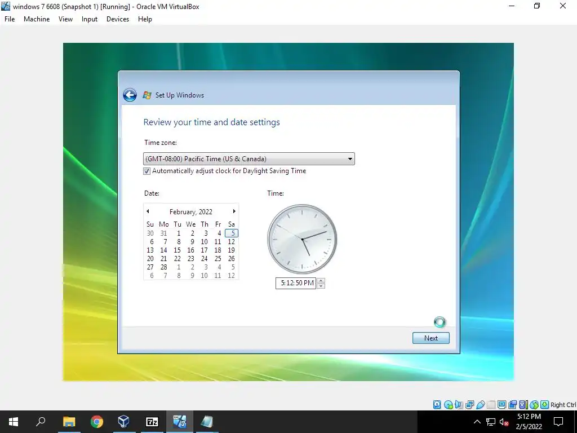Open the View menu
The width and height of the screenshot is (577, 433).
click(x=65, y=19)
